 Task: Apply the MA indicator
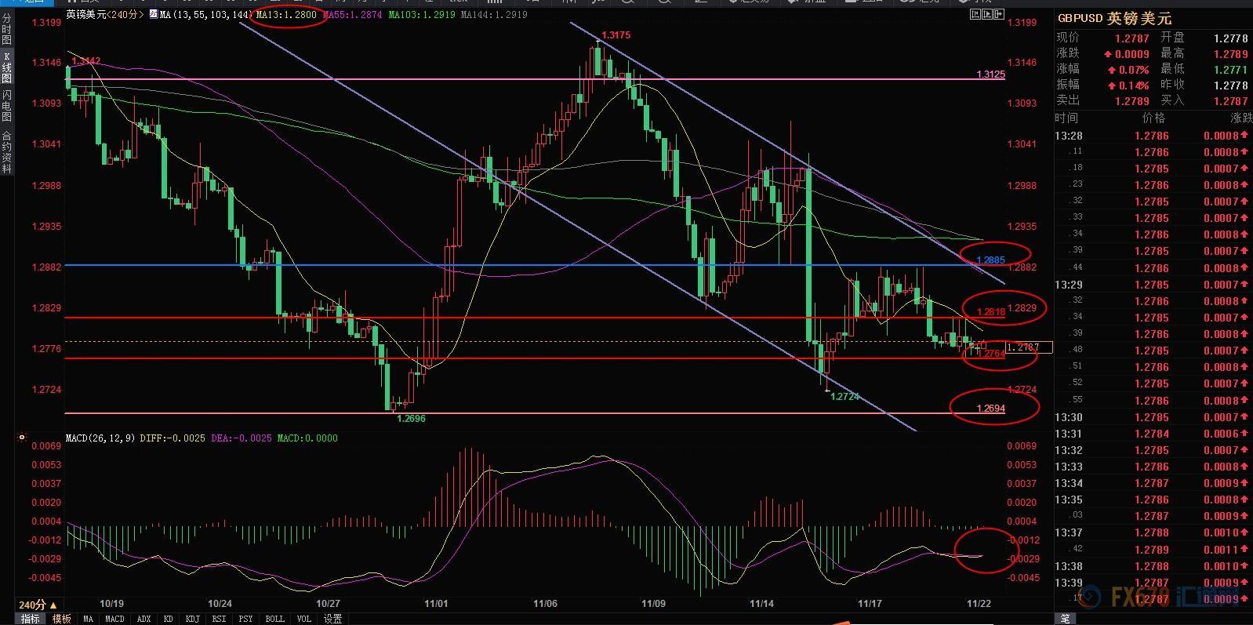coord(88,619)
